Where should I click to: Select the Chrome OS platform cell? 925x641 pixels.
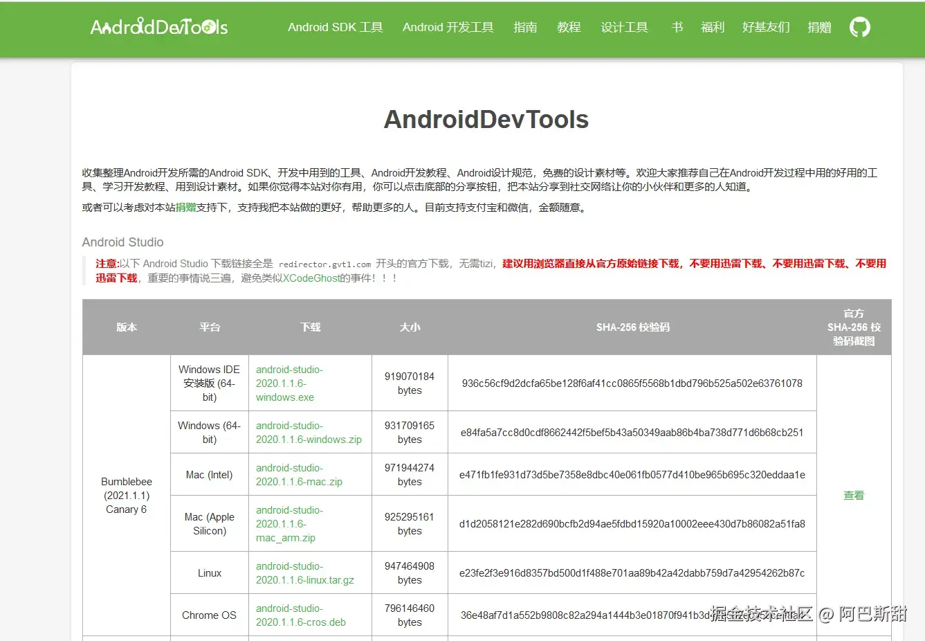point(210,615)
